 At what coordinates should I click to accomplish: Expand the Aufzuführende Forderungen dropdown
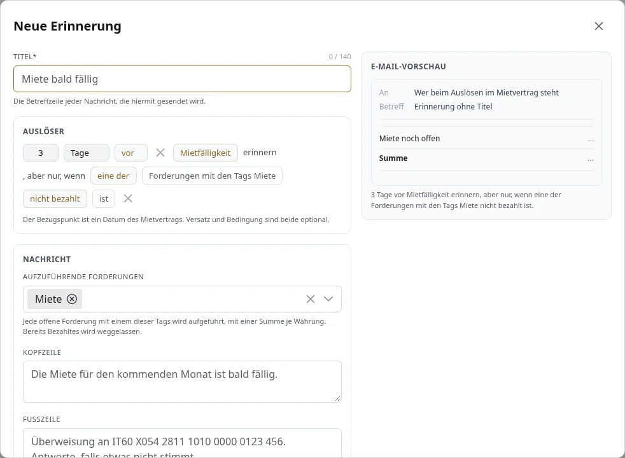pyautogui.click(x=328, y=299)
